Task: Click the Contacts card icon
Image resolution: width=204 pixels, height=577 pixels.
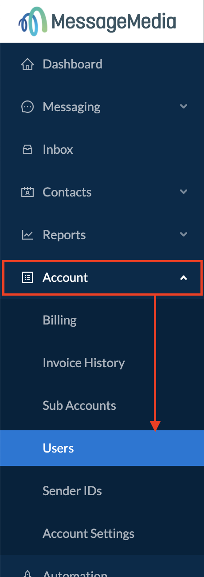Action: click(x=27, y=192)
